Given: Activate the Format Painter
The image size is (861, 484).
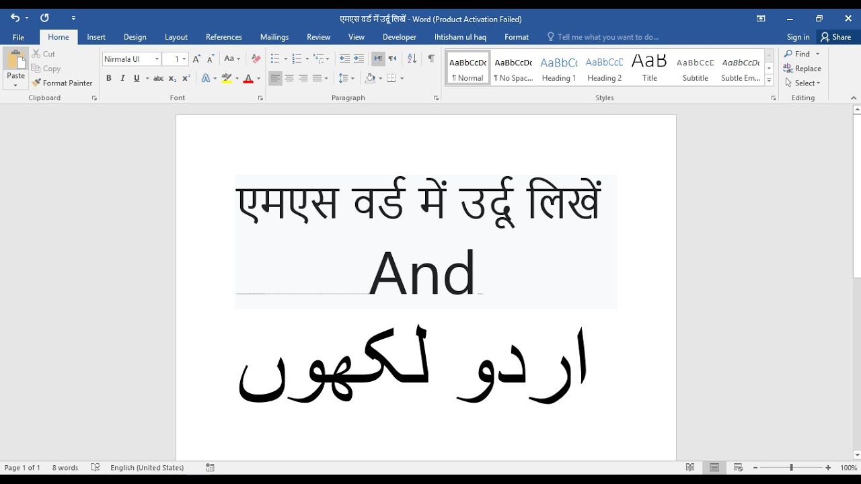Looking at the screenshot, I should click(x=62, y=83).
